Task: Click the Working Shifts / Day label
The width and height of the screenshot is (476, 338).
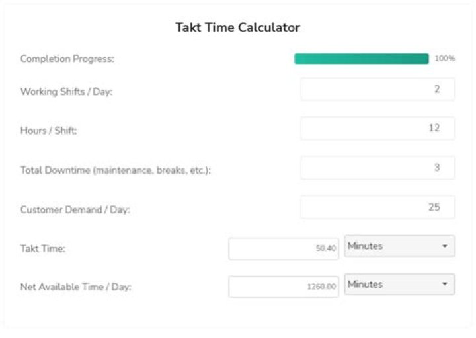Action: (x=67, y=92)
